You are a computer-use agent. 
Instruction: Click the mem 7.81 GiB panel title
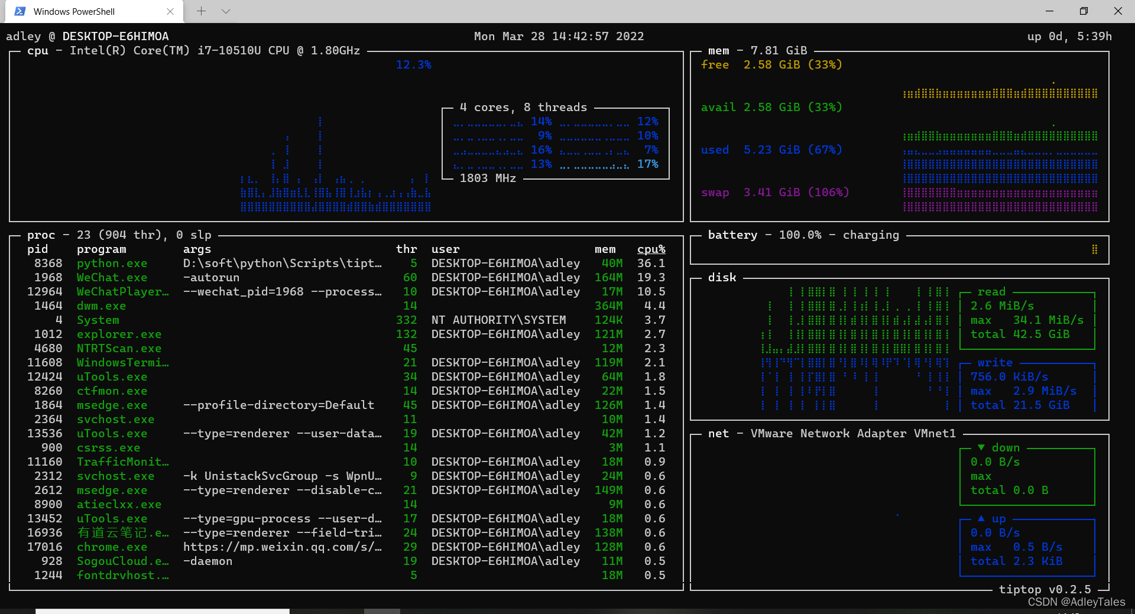click(758, 51)
